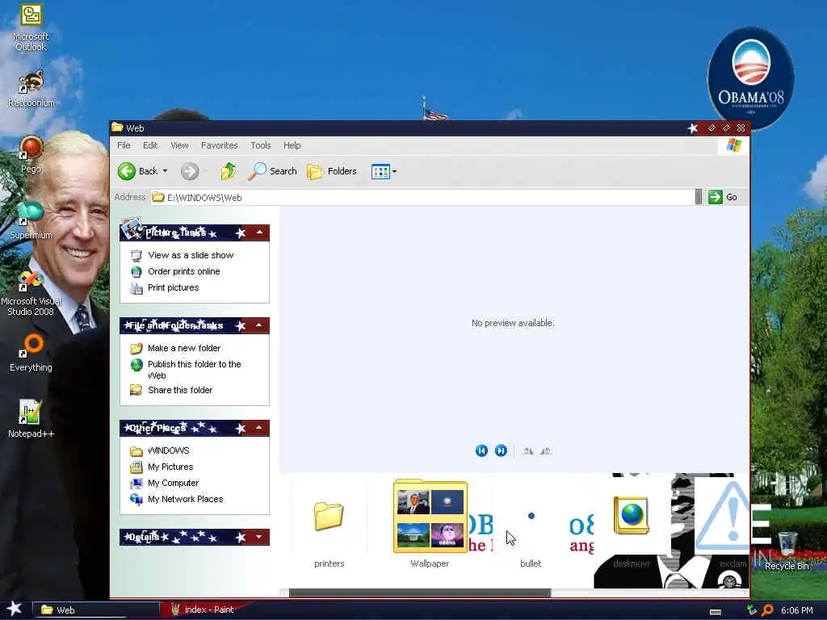Viewport: 827px width, 620px height.
Task: Click the Web window title folder icon
Action: tap(117, 128)
